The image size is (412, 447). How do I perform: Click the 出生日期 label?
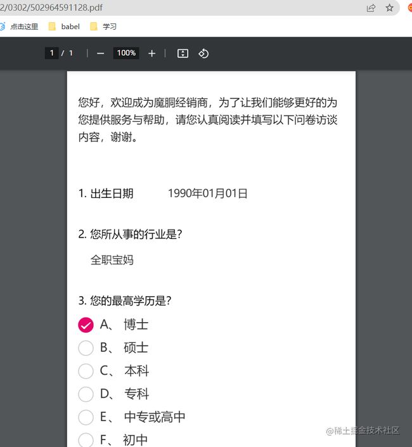(112, 193)
